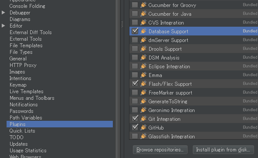Click the Browse repositories button

160,150
